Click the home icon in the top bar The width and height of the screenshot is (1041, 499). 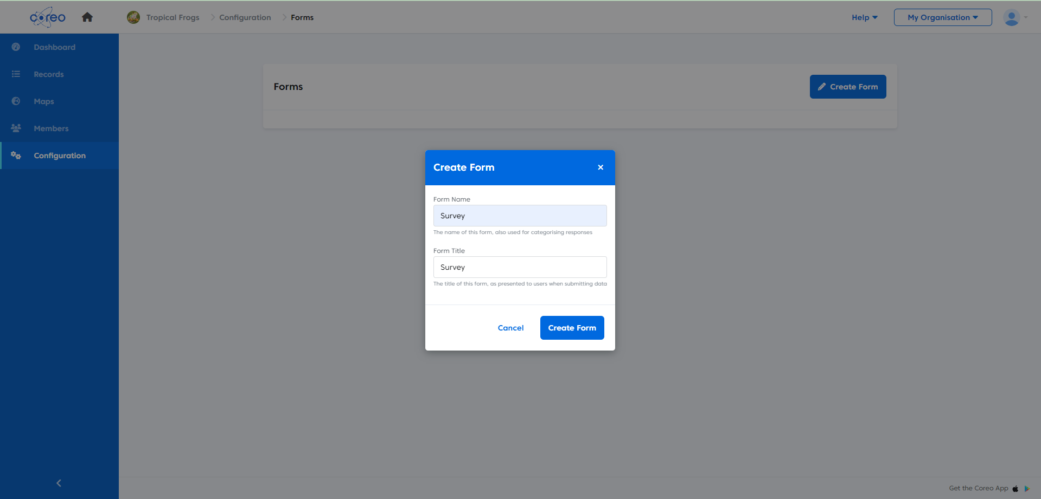click(87, 17)
